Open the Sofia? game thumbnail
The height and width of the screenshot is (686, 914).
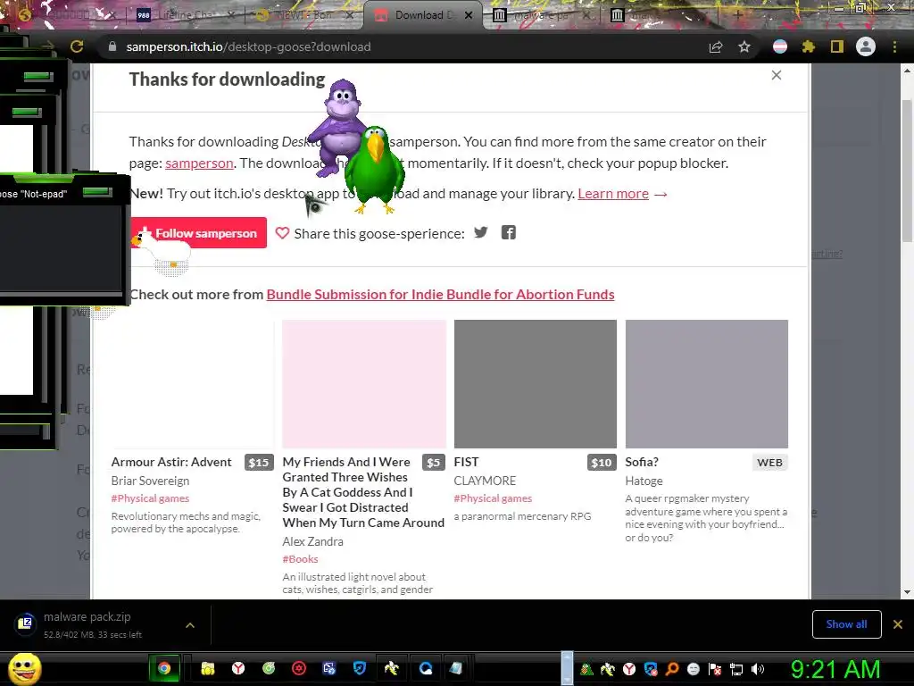click(707, 384)
